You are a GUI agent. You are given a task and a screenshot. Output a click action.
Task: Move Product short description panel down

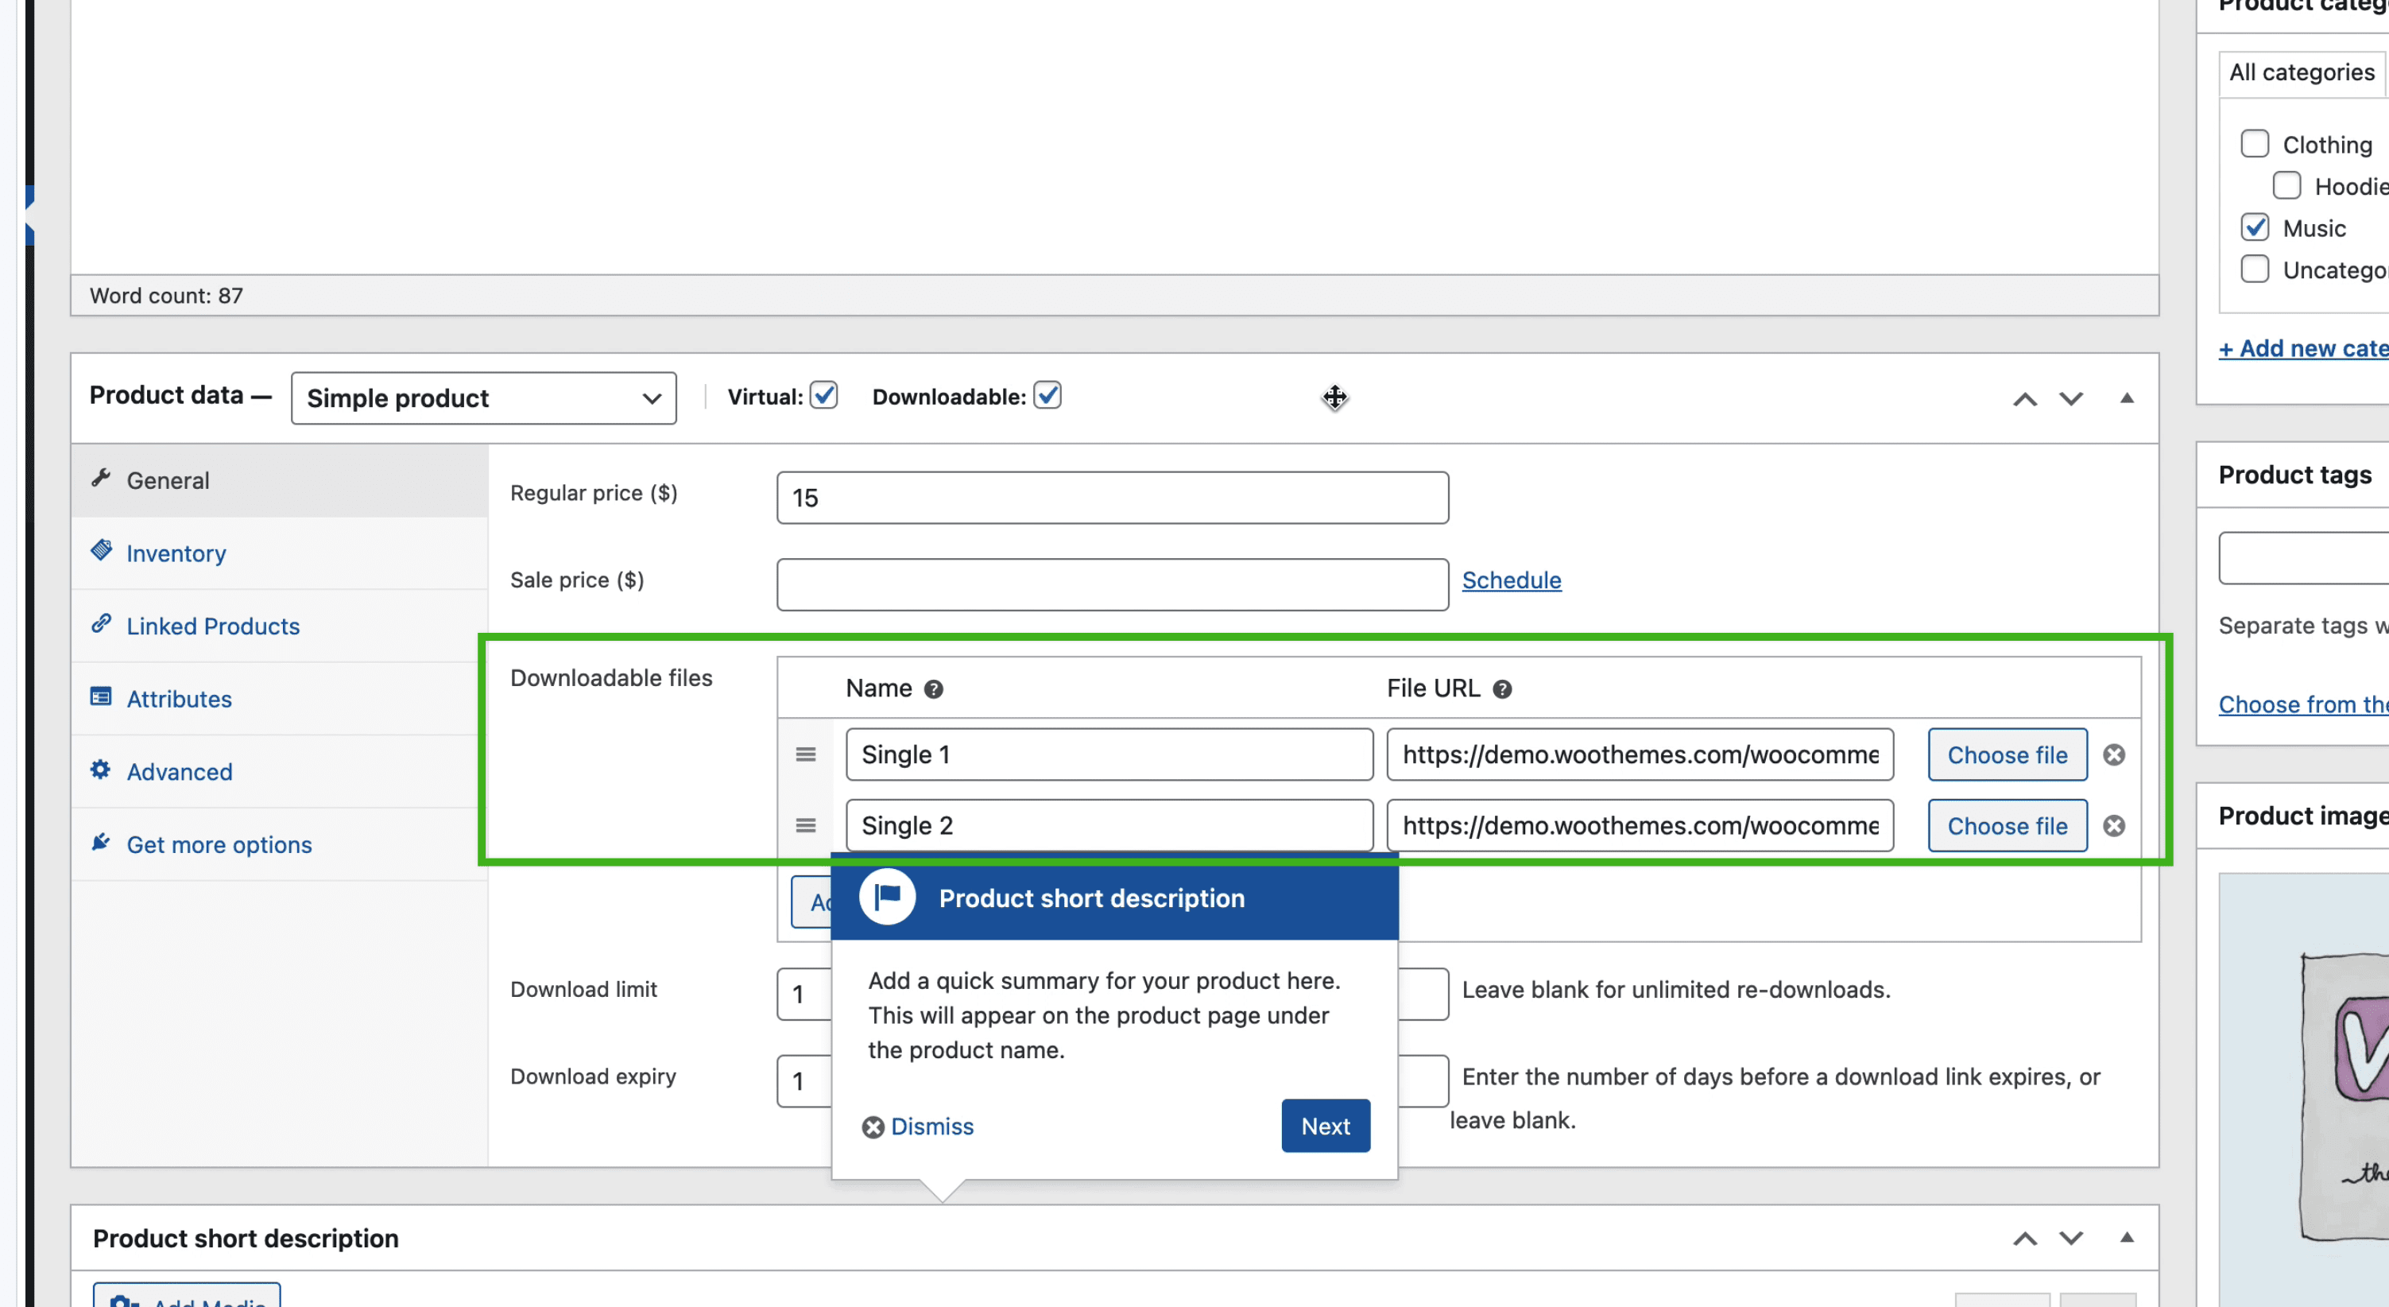(2071, 1237)
